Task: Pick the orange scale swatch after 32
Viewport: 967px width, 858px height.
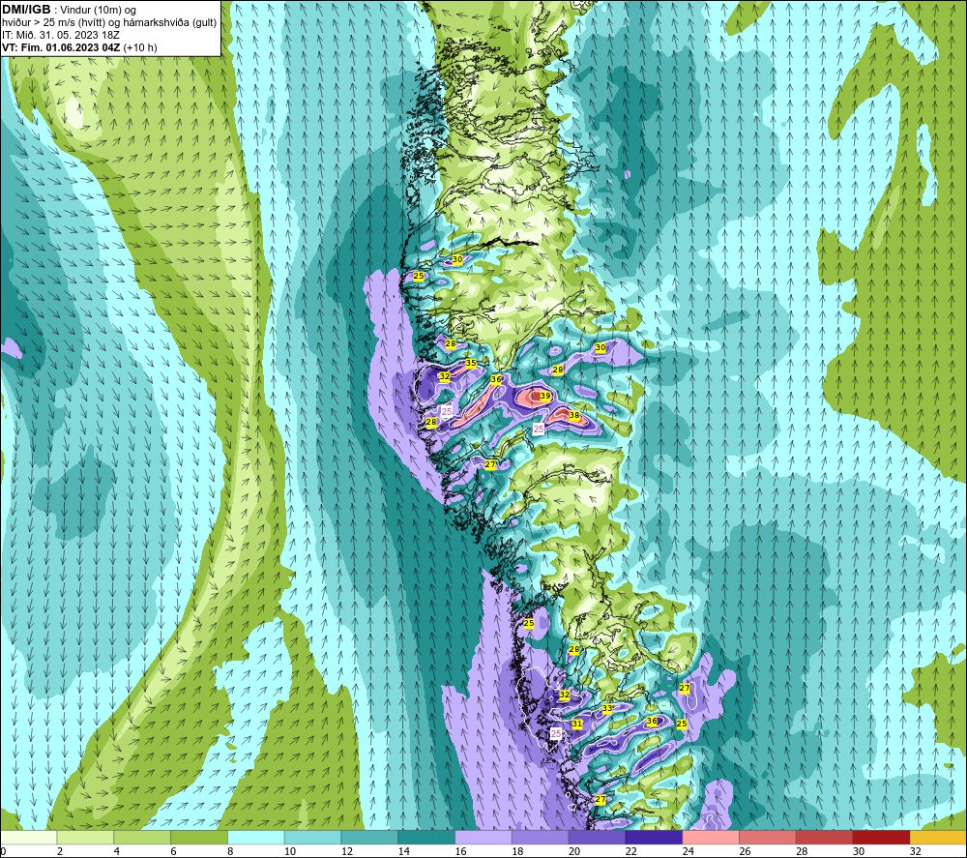Action: click(x=938, y=837)
